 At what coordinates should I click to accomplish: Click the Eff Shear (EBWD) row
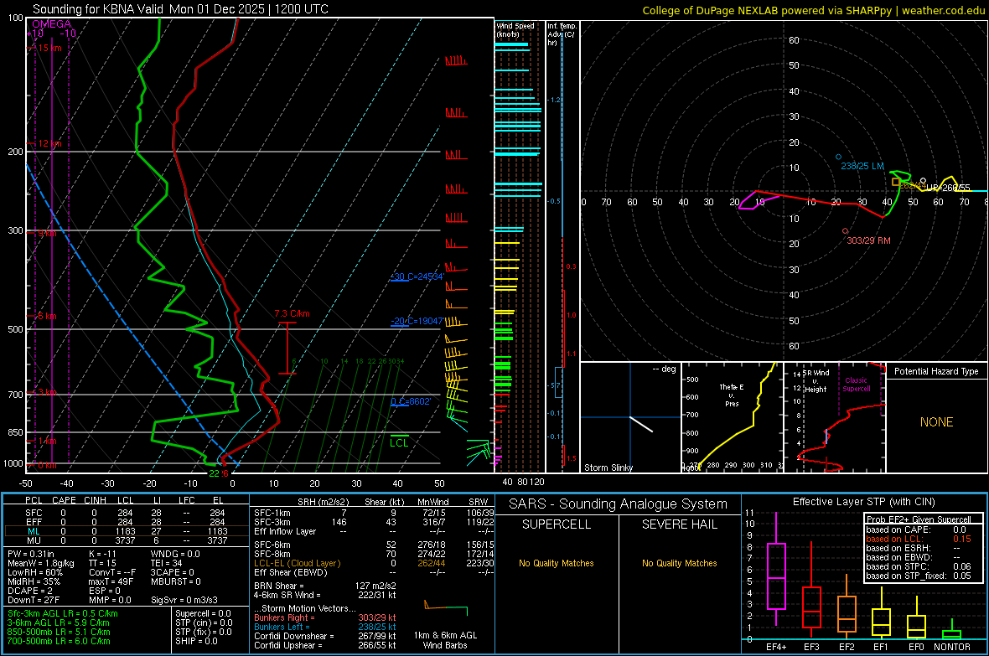pos(374,572)
